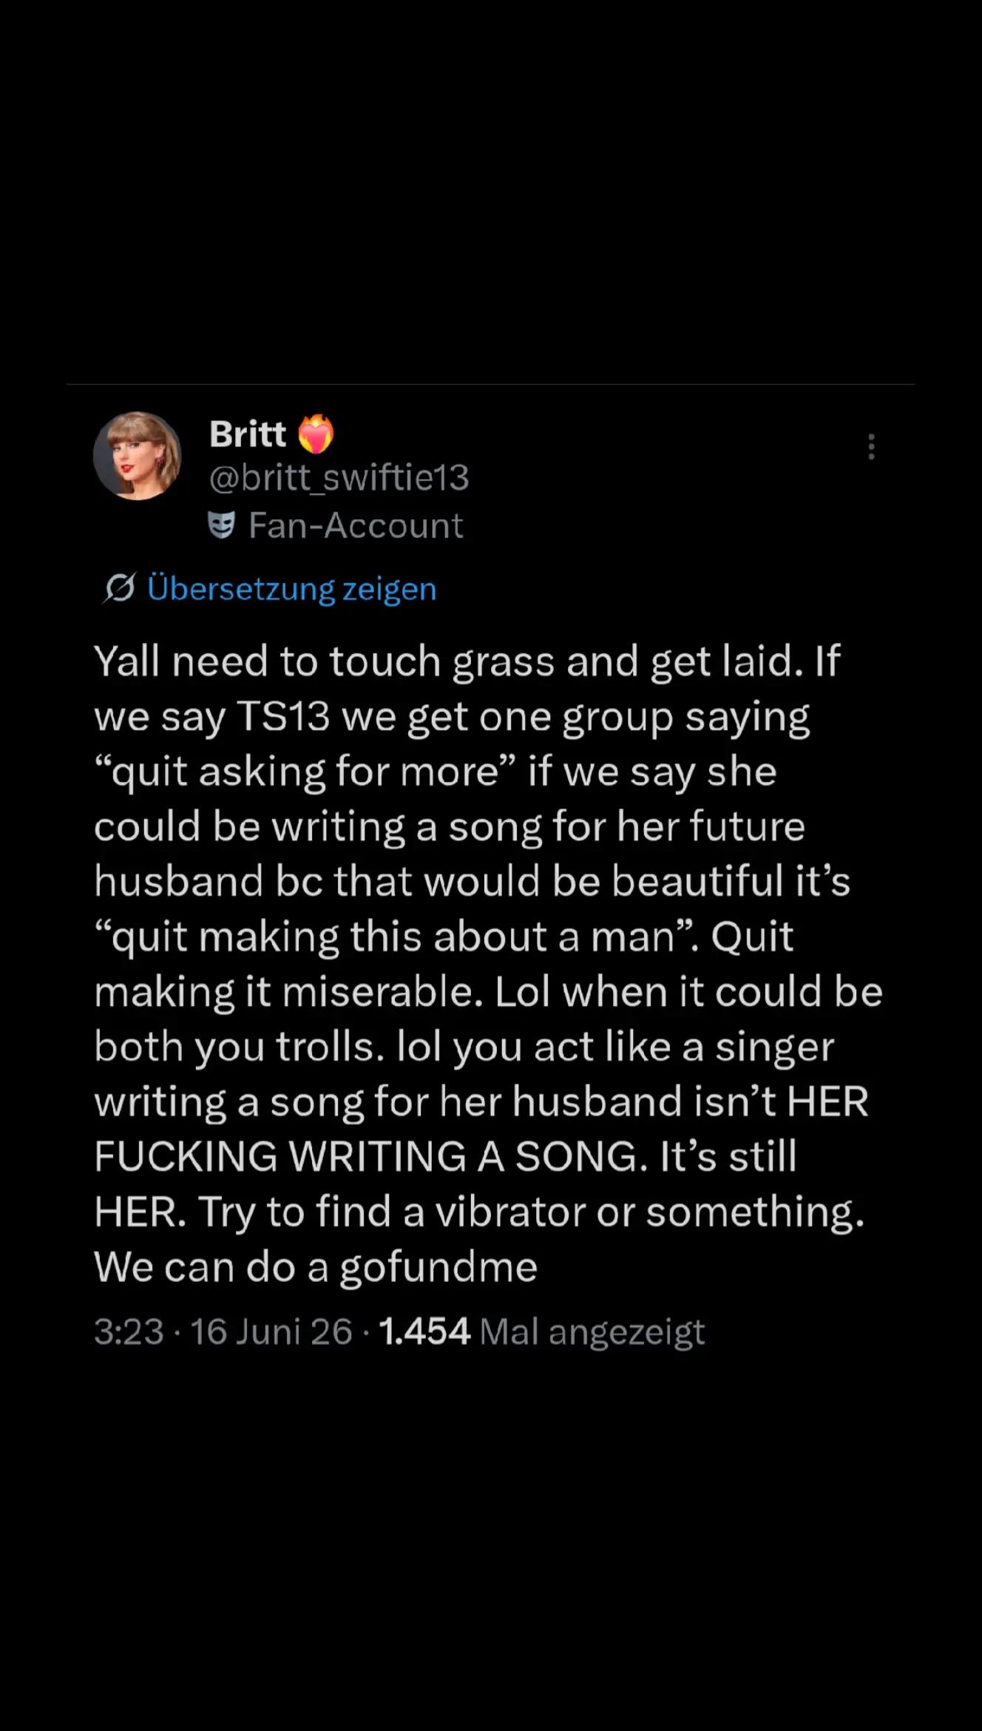982x1731 pixels.
Task: Click the theater mask Fan-Account icon
Action: pyautogui.click(x=221, y=524)
